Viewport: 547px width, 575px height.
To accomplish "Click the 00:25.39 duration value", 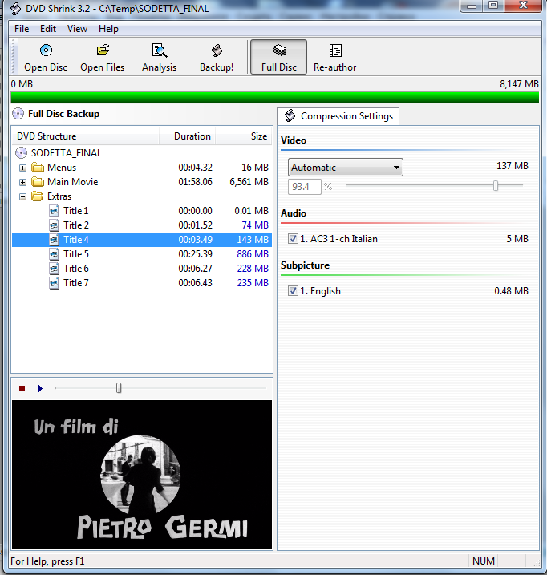I will [x=195, y=254].
